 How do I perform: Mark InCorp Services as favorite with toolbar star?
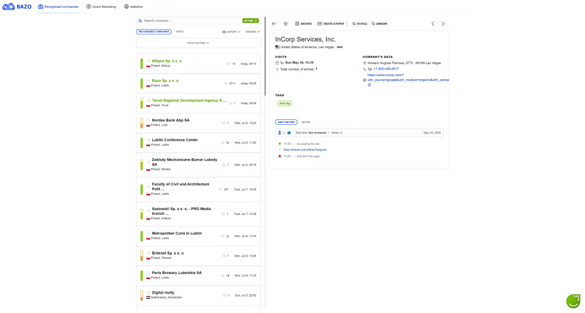click(285, 24)
